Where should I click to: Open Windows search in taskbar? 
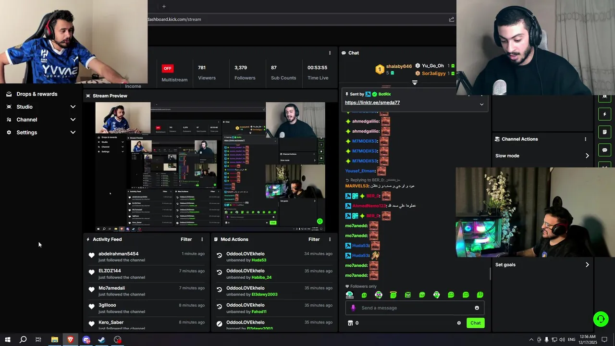(23, 340)
